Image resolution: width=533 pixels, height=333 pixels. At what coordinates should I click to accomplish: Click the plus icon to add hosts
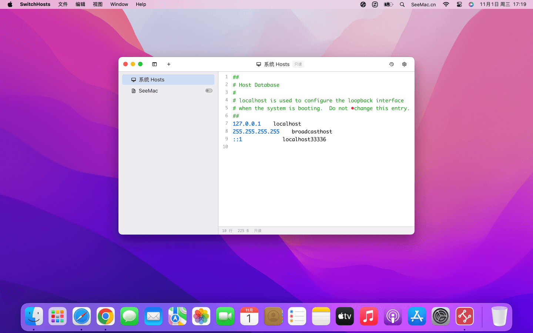pyautogui.click(x=169, y=64)
